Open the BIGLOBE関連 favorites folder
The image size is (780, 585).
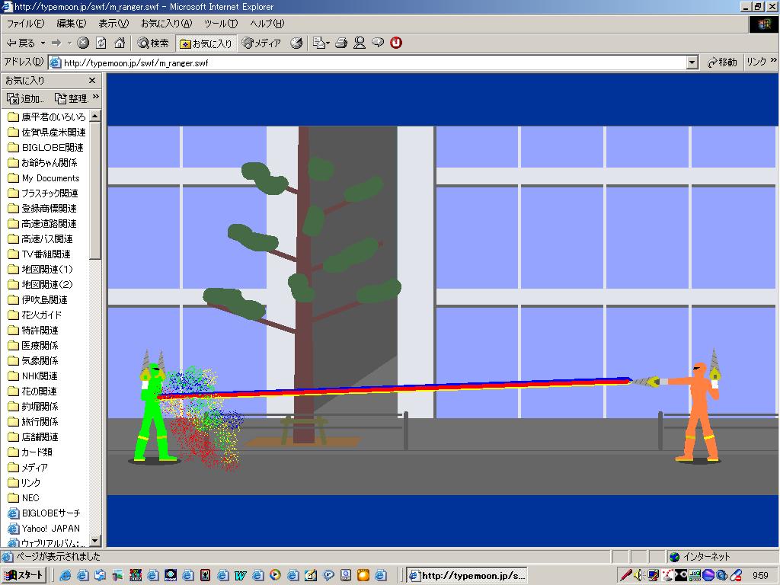point(46,148)
